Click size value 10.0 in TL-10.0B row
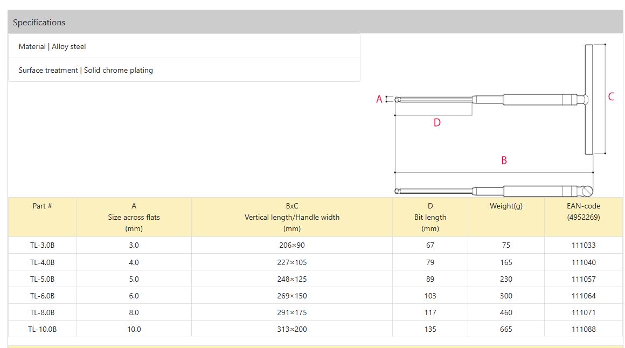The height and width of the screenshot is (348, 625). click(134, 329)
